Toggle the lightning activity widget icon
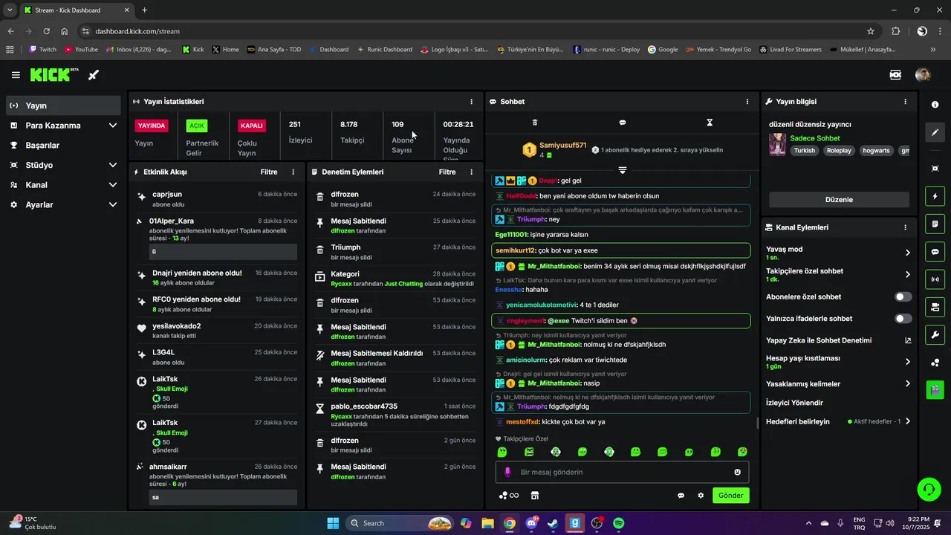 pos(935,196)
